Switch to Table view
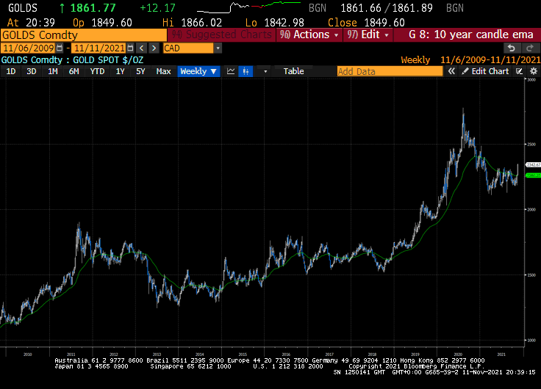 [293, 71]
